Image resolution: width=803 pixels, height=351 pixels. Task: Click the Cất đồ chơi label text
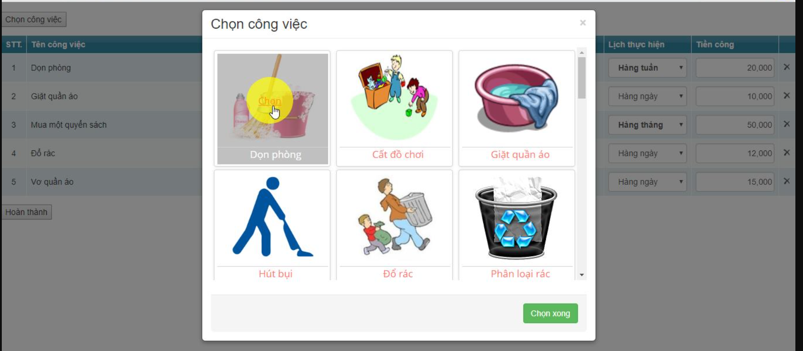[x=397, y=154]
